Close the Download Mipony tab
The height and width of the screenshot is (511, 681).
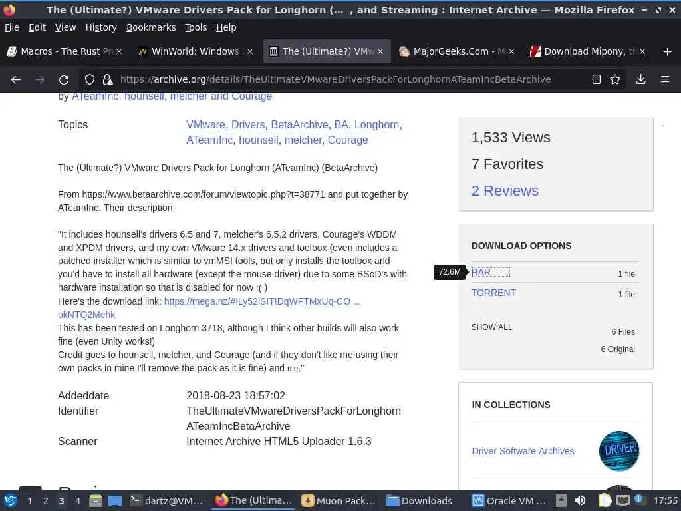point(642,51)
